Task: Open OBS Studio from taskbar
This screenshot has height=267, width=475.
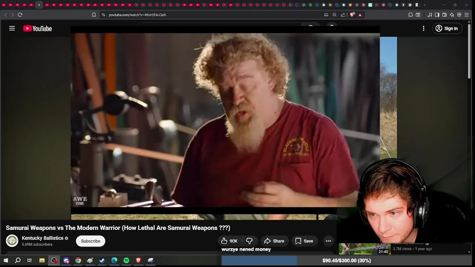Action: [x=54, y=261]
